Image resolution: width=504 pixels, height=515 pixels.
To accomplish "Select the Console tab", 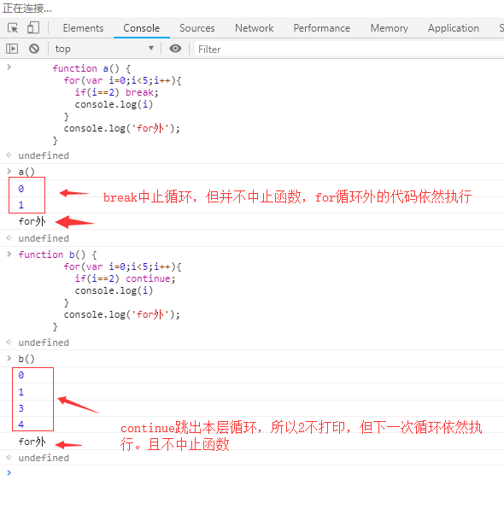I will tap(142, 28).
